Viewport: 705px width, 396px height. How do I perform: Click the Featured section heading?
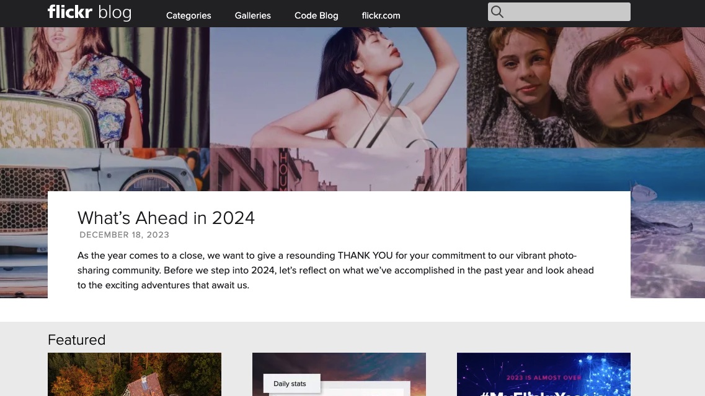click(x=76, y=340)
